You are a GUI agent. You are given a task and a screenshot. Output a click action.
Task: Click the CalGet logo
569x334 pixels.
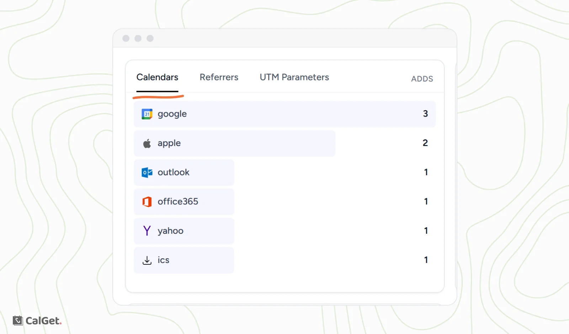click(x=37, y=320)
